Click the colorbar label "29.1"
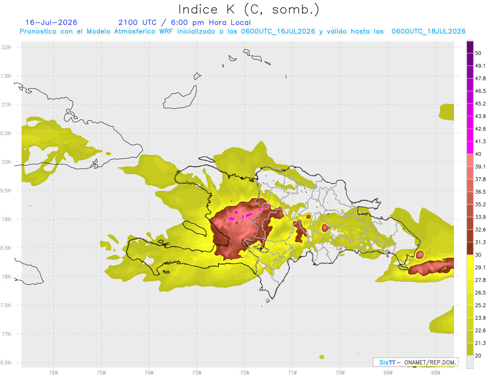This screenshot has width=489, height=378. [x=480, y=267]
